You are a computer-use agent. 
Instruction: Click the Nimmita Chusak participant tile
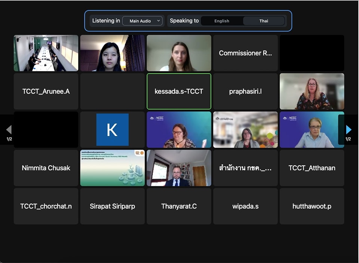tap(46, 168)
